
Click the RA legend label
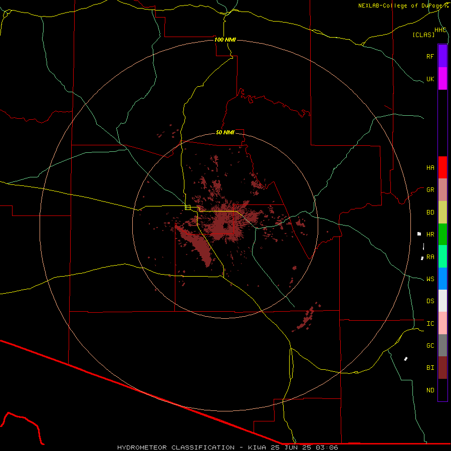[430, 257]
